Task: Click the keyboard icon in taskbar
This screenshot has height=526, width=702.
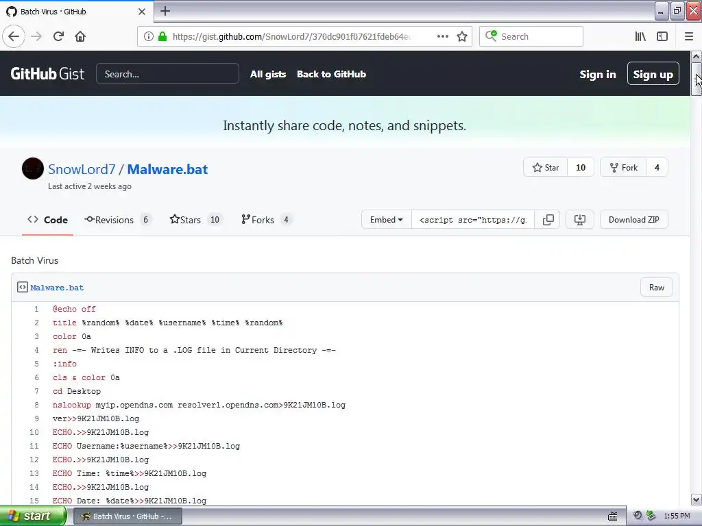Action: coord(612,516)
